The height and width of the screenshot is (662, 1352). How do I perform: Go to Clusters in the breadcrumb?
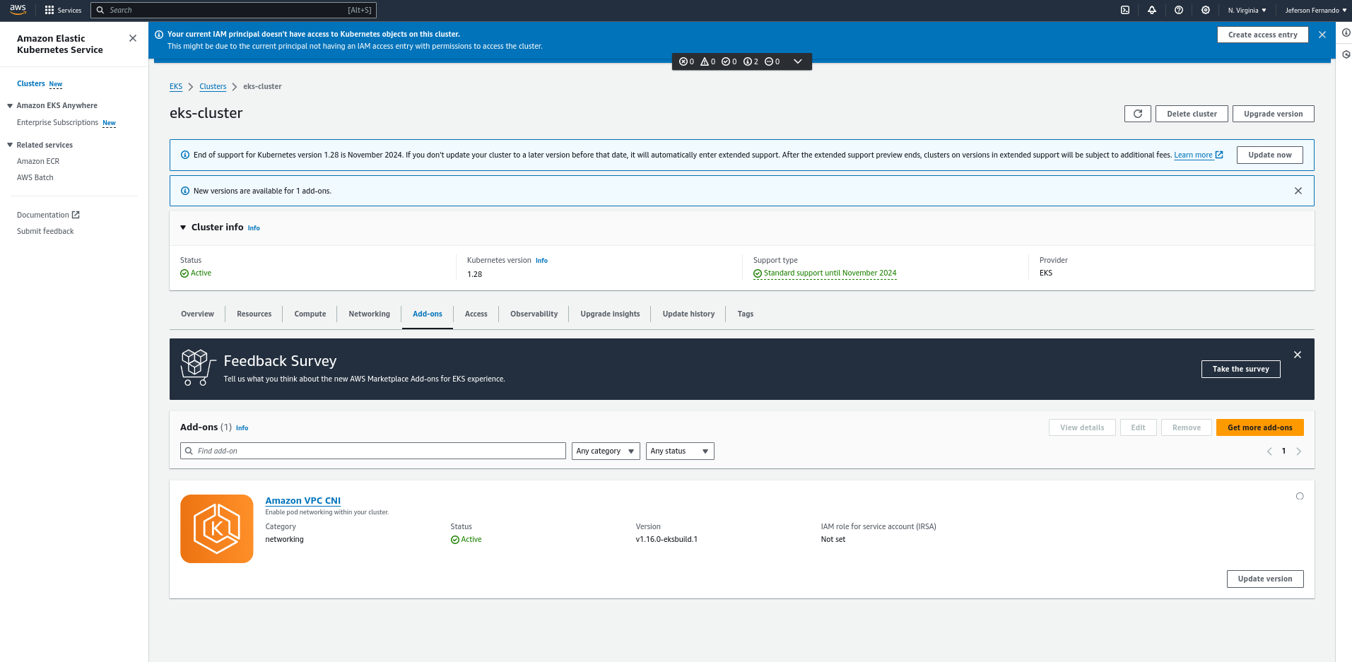pyautogui.click(x=213, y=86)
